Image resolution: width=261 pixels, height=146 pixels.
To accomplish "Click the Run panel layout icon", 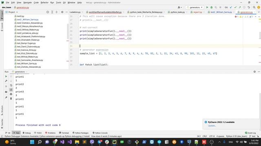I will (x=6, y=92).
